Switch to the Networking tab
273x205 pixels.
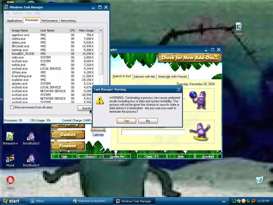[68, 21]
